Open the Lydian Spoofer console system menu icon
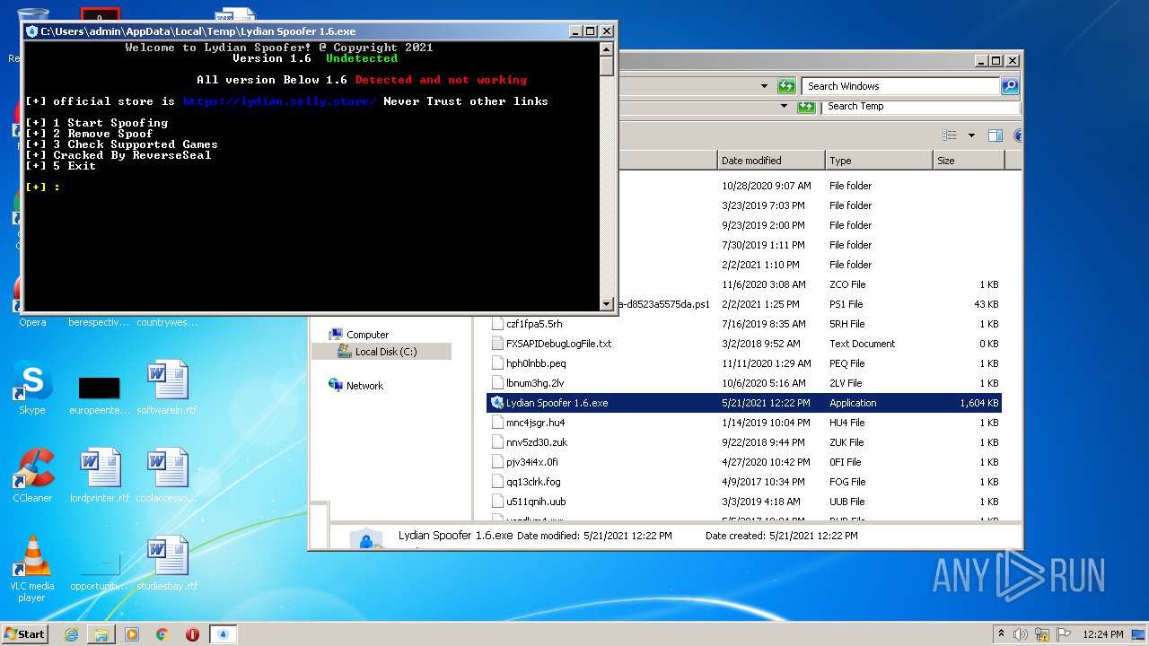Image resolution: width=1149 pixels, height=646 pixels. click(x=32, y=31)
